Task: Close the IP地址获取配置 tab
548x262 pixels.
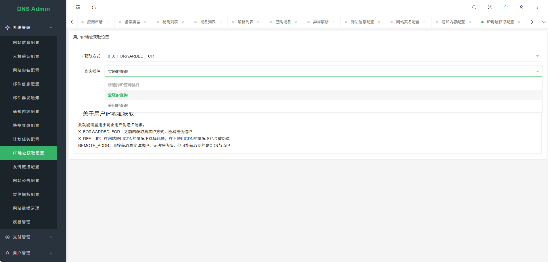Action: click(x=519, y=22)
